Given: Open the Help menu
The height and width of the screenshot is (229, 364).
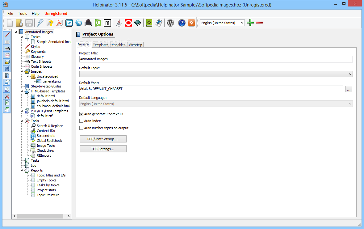Looking at the screenshot, I should point(36,14).
